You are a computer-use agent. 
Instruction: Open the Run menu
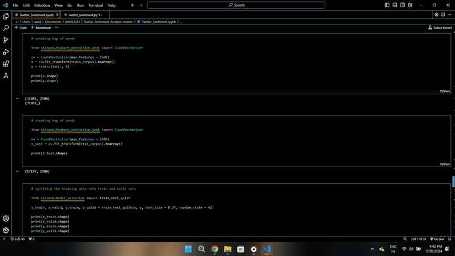[x=81, y=5]
